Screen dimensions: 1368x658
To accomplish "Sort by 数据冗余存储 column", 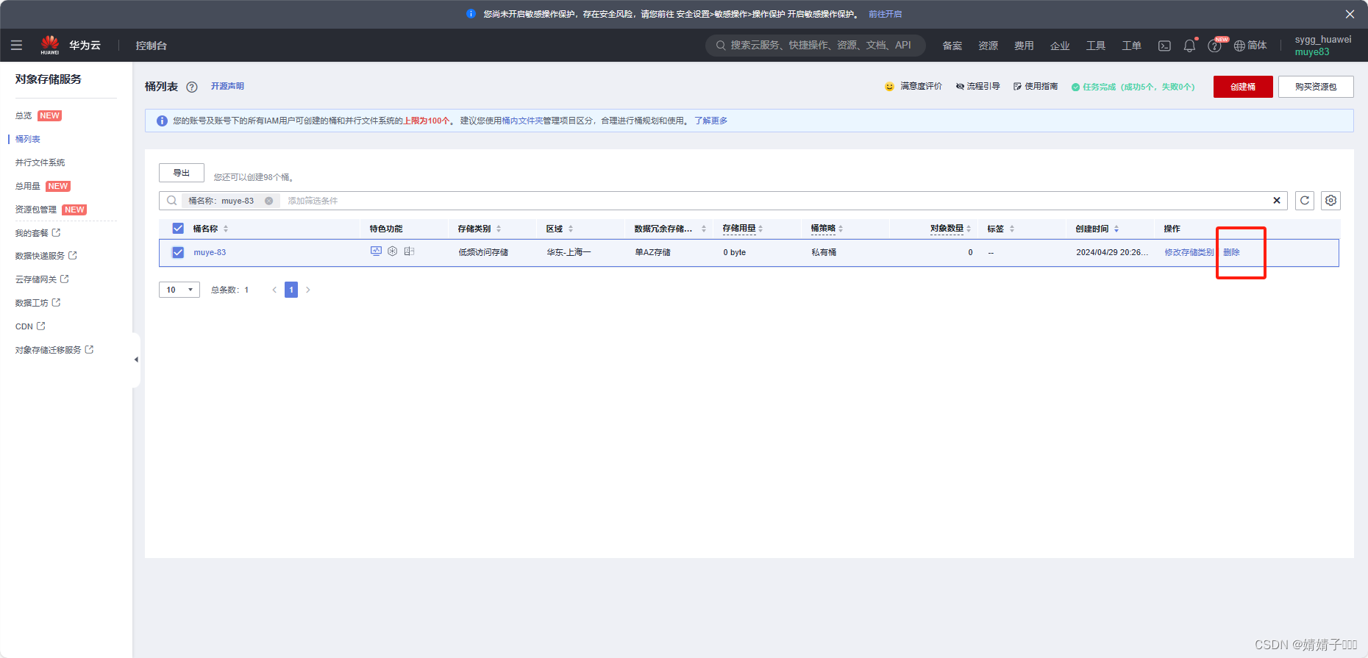I will [704, 229].
